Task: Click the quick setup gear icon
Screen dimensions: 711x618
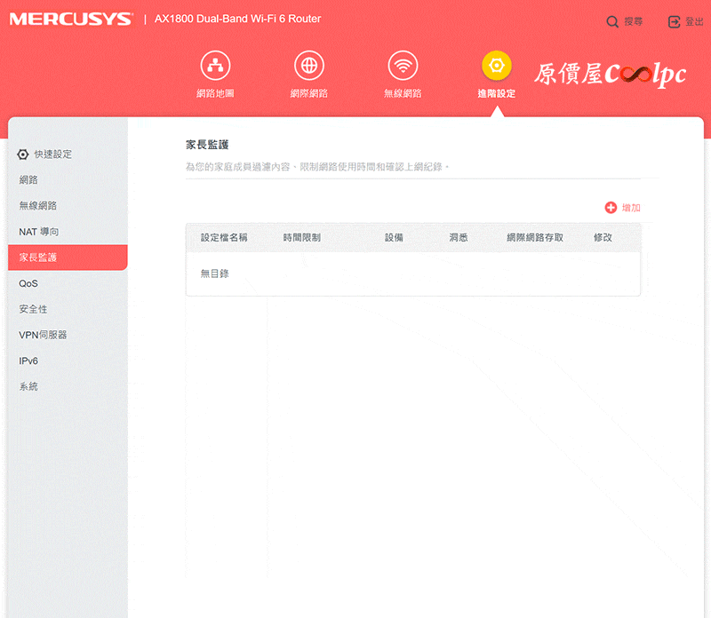Action: point(23,154)
